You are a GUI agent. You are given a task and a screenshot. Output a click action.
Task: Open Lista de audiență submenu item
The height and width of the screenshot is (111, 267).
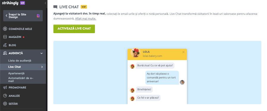coord(20,60)
